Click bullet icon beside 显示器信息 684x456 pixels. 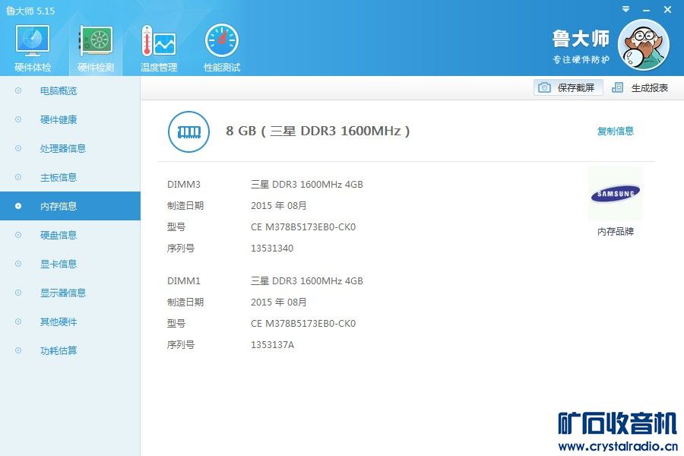click(18, 293)
